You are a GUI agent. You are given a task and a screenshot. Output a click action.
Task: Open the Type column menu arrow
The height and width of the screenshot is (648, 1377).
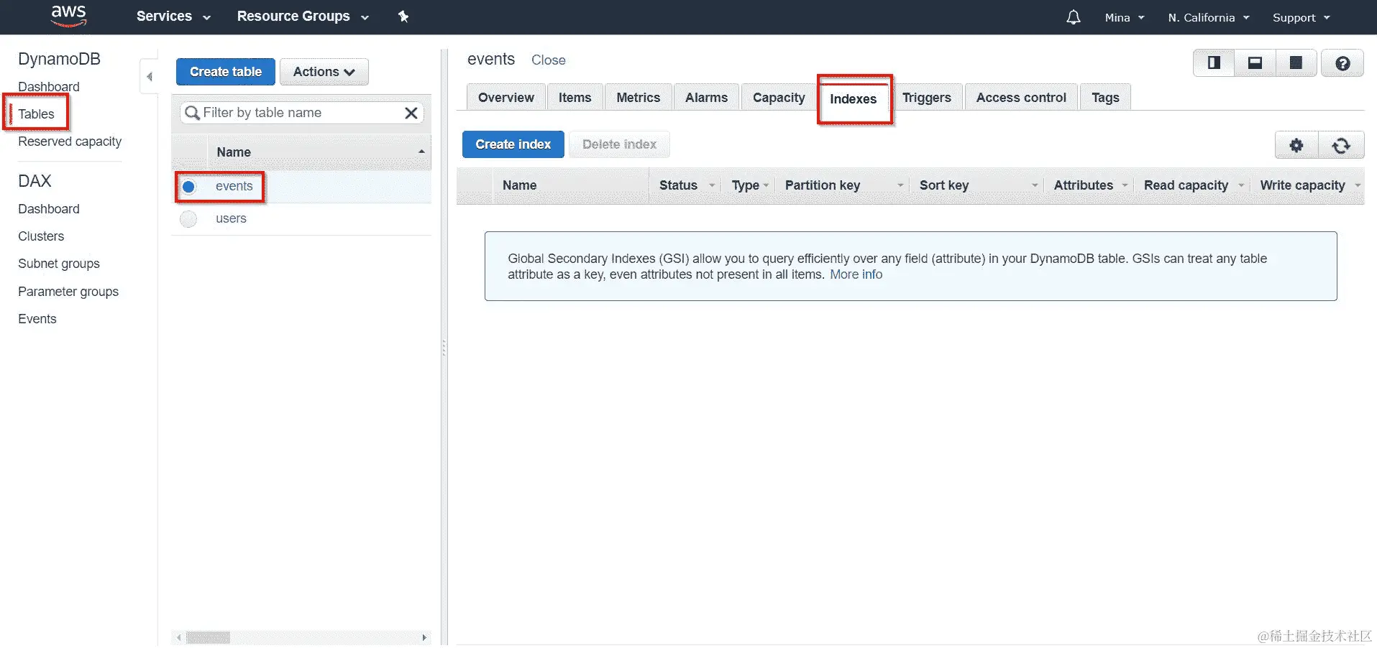[x=766, y=185]
